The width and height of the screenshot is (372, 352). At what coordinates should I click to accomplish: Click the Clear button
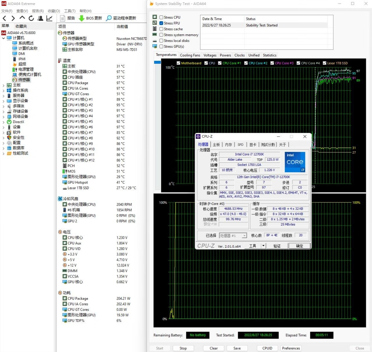point(214,348)
